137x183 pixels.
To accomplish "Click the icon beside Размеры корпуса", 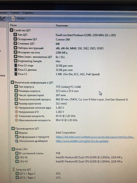I will pos(16,91).
